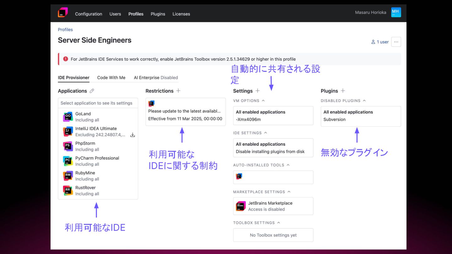Click the red error alert icon
Screen dimensions: 452x254
(66, 59)
